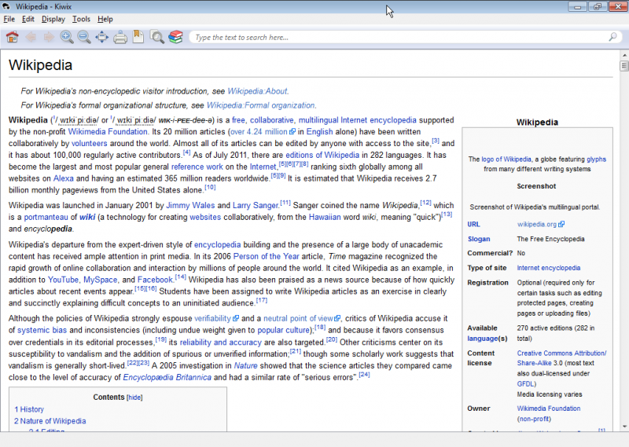Open the websites link

click(205, 218)
